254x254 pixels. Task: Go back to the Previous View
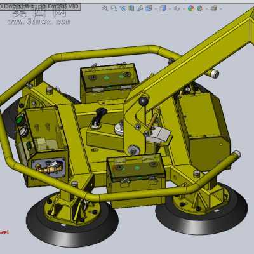pyautogui.click(x=123, y=8)
